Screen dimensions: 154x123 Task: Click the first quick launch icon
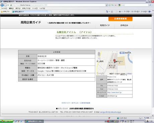pos(15,121)
